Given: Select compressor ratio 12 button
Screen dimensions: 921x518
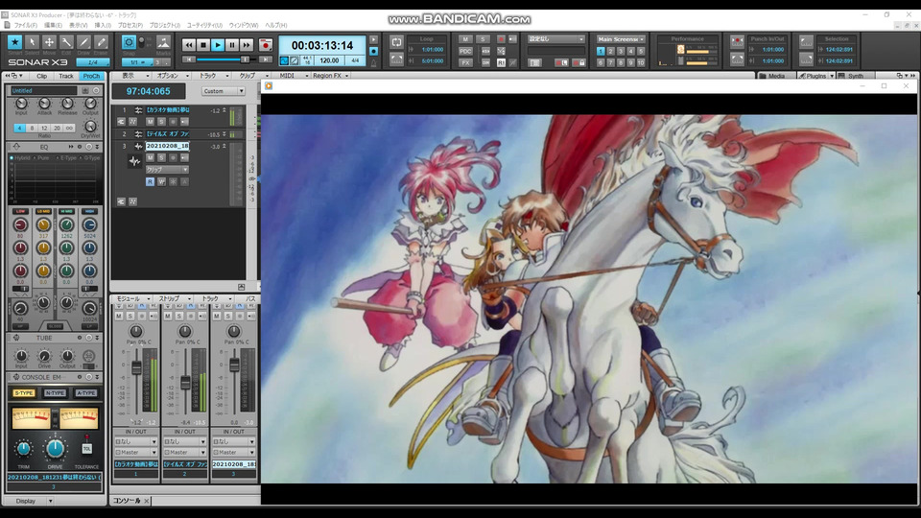Looking at the screenshot, I should [44, 128].
